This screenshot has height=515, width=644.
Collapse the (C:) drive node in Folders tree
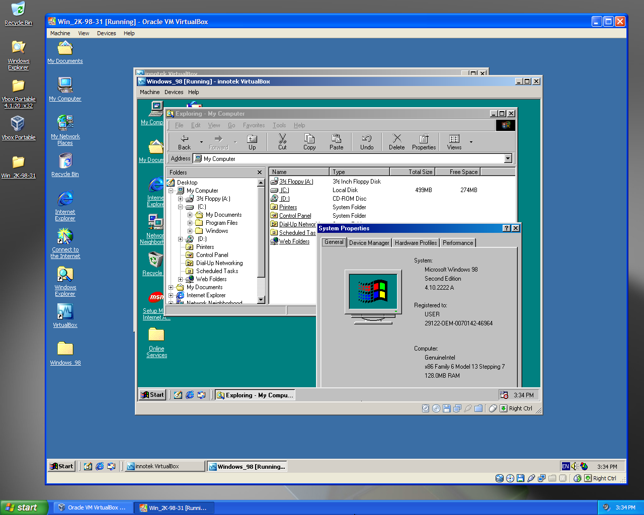pos(181,207)
